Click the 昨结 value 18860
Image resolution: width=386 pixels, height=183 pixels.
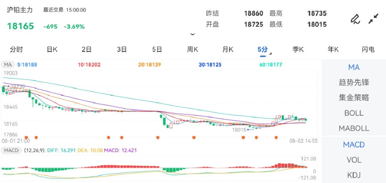point(253,13)
